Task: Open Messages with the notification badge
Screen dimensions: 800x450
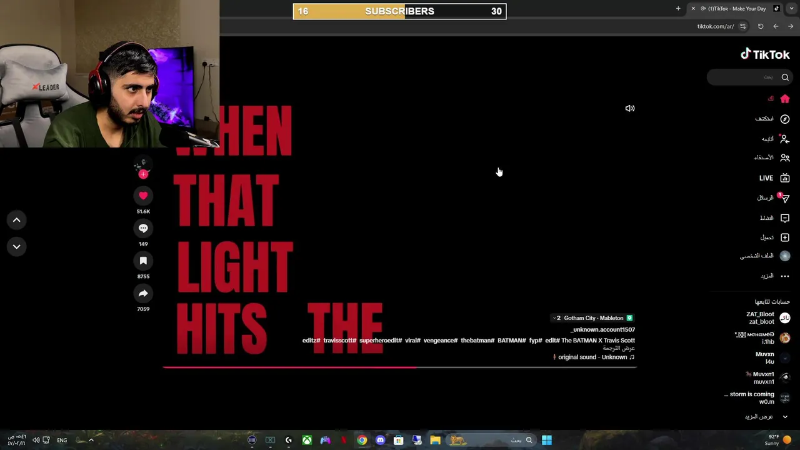Action: (774, 197)
